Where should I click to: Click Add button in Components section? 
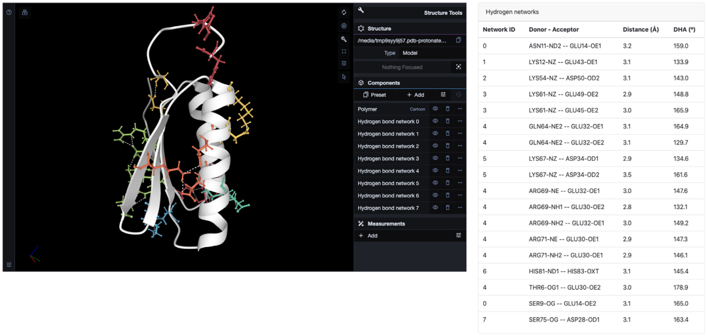[x=415, y=95]
